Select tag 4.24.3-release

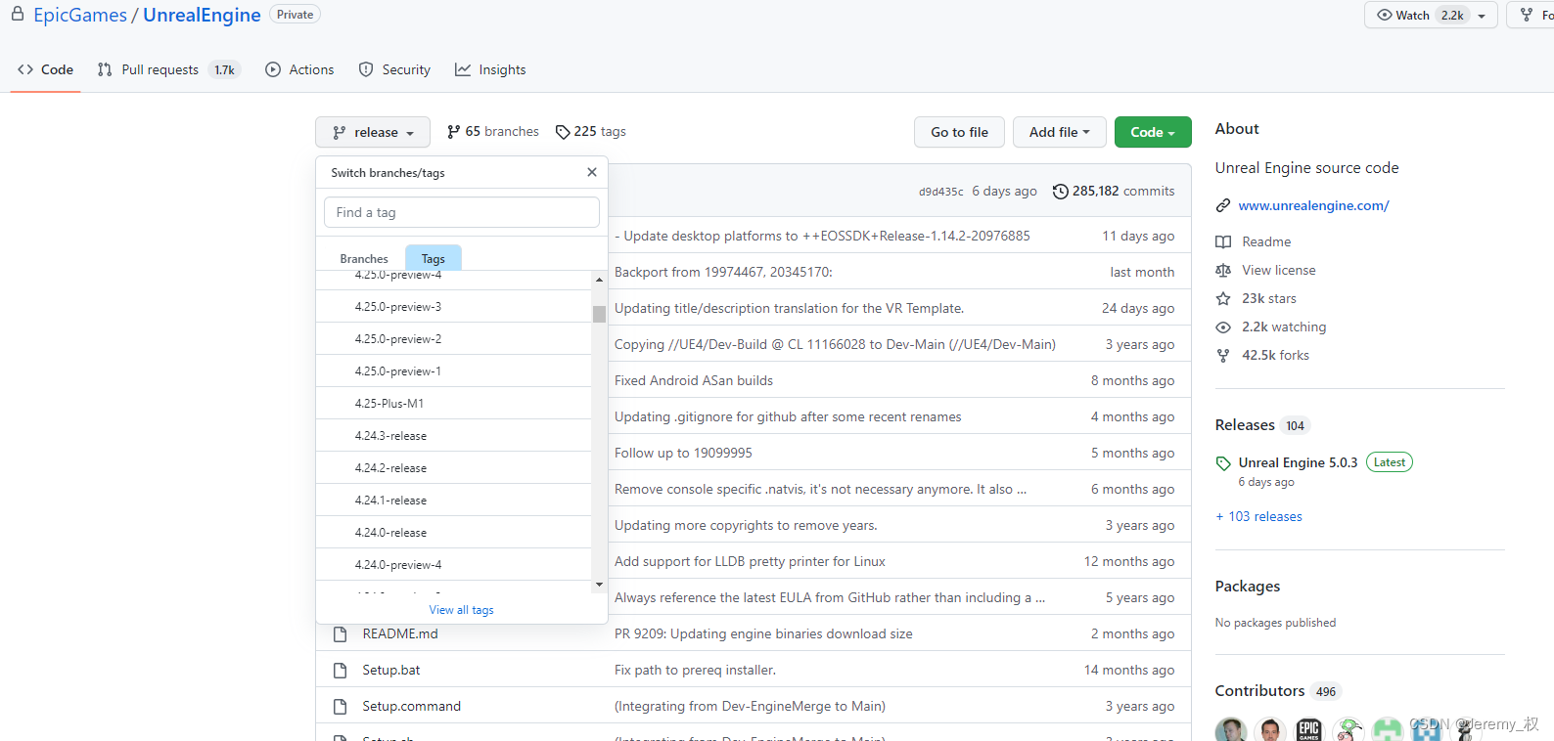(454, 436)
